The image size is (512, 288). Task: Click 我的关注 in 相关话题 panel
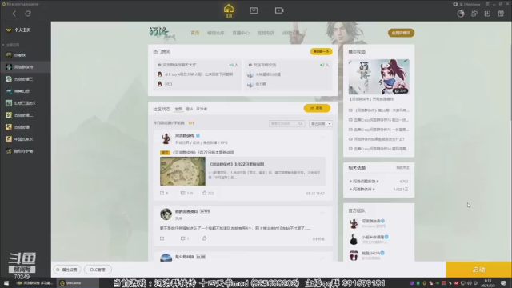click(x=402, y=167)
